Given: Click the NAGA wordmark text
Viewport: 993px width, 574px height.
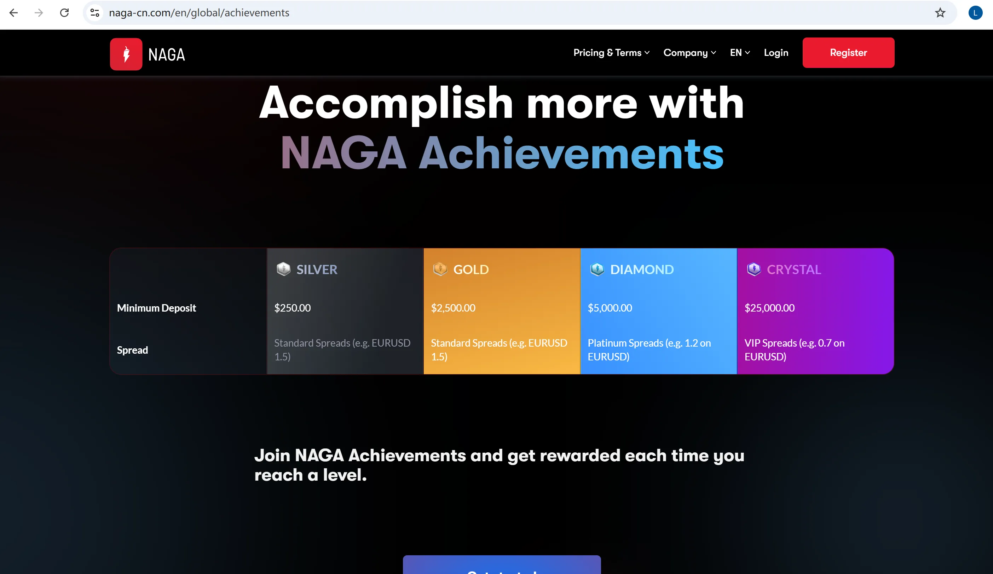Looking at the screenshot, I should [x=166, y=54].
